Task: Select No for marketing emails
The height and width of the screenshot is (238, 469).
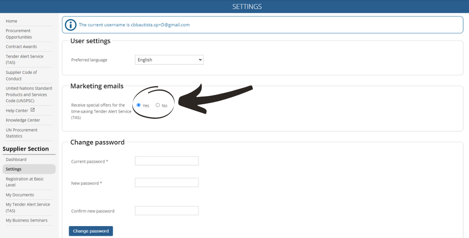Action: [x=158, y=105]
